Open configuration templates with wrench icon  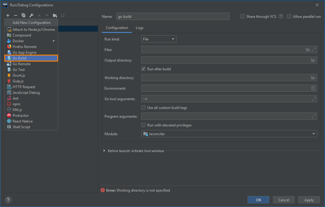[31, 15]
